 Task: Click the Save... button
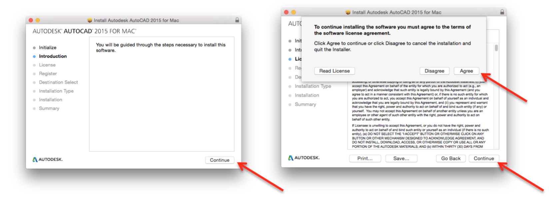[401, 158]
